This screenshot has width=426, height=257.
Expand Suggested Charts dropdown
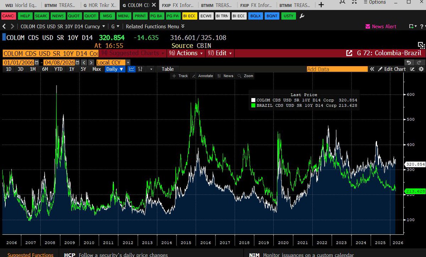point(133,53)
